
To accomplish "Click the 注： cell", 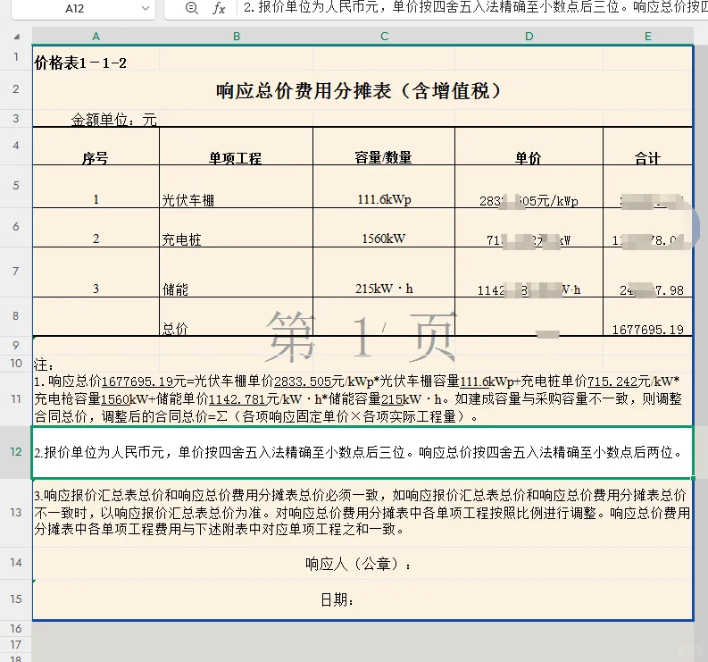I will point(96,364).
